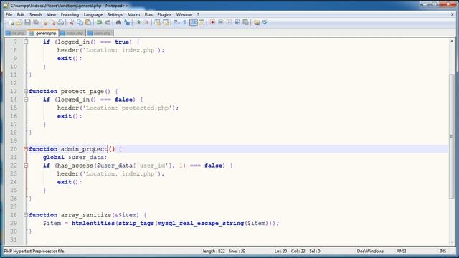Cut the selection using scissors icon
Screen dimensions: 459x258
[71, 22]
